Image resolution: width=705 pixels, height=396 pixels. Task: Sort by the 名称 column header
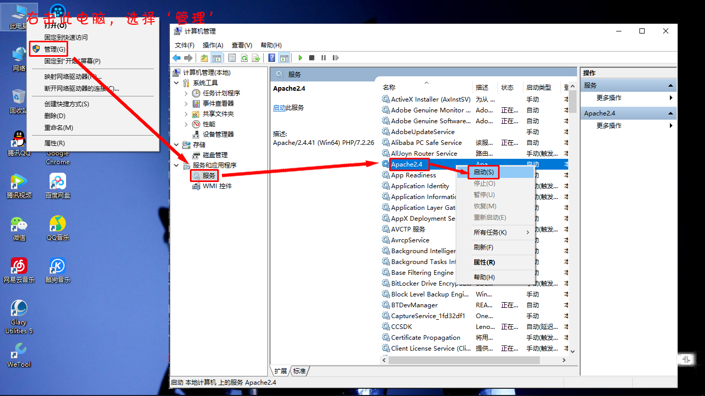(426, 88)
